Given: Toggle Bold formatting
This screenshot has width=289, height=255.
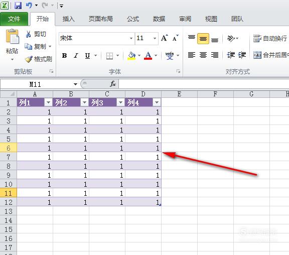Looking at the screenshot, I should 64,56.
